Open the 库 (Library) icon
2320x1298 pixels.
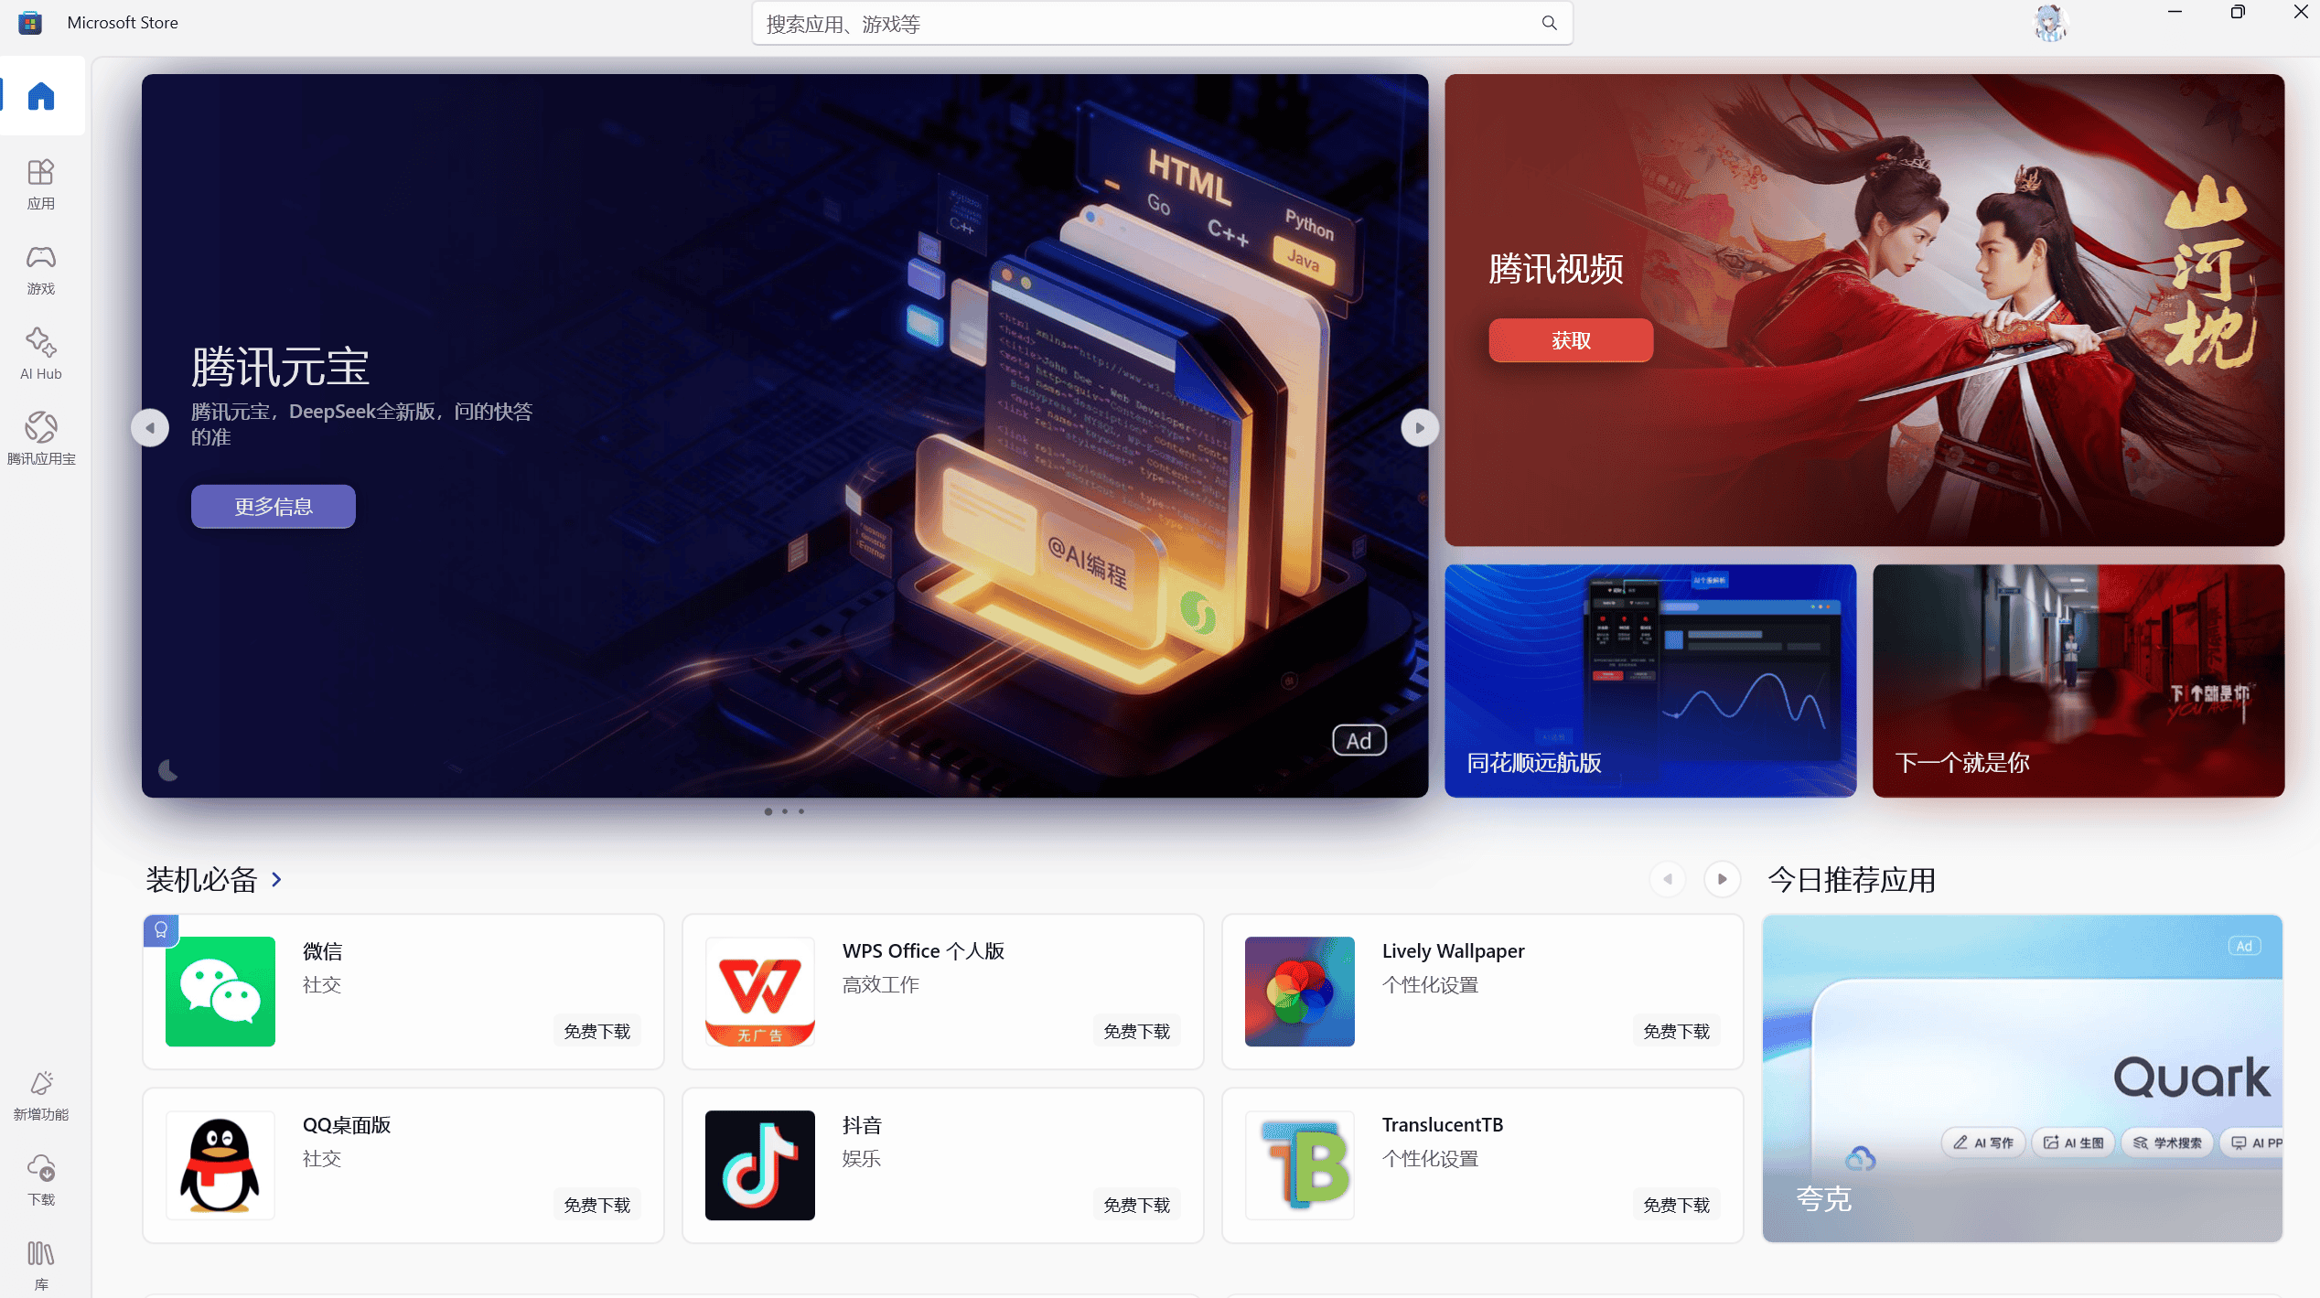click(x=41, y=1264)
